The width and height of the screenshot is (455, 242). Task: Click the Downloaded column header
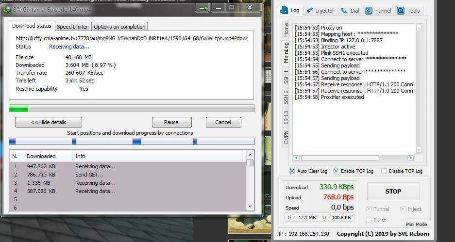click(x=48, y=156)
